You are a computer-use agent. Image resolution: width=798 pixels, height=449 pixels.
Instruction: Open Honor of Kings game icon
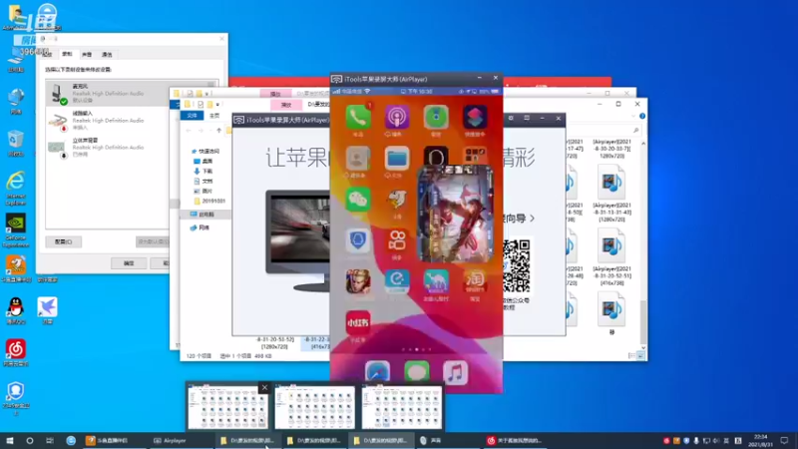point(358,281)
